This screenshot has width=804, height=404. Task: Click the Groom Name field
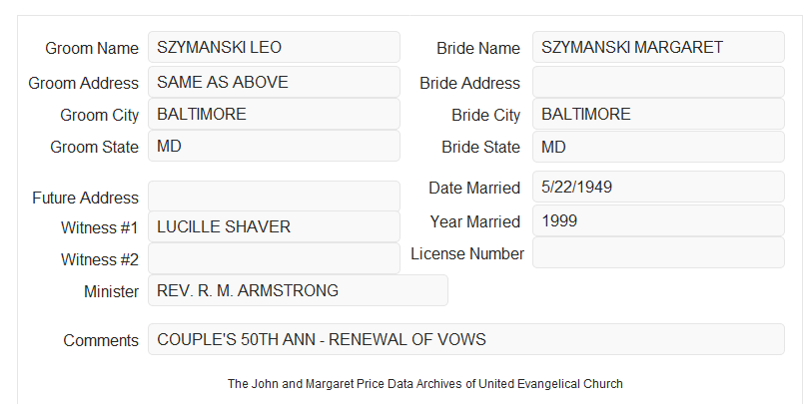pyautogui.click(x=274, y=47)
